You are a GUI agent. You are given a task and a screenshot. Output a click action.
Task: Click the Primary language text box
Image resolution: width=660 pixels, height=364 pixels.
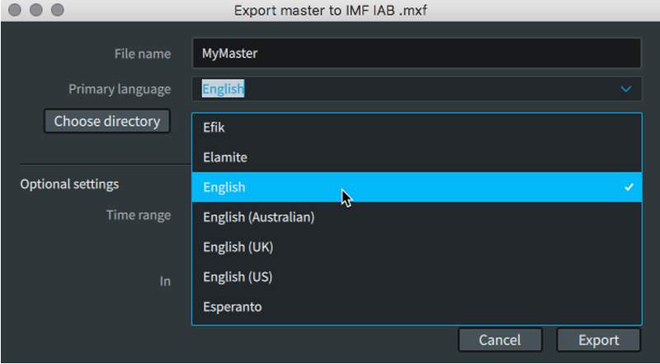pos(404,89)
